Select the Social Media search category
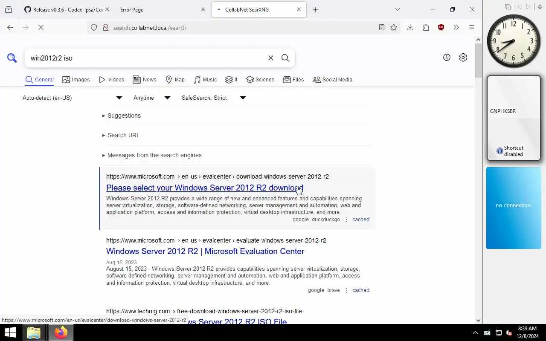 332,80
